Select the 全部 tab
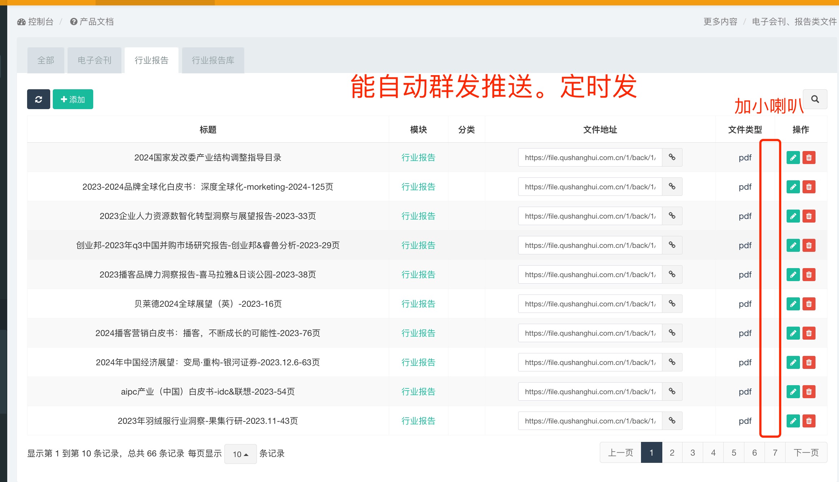This screenshot has width=839, height=482. 46,60
